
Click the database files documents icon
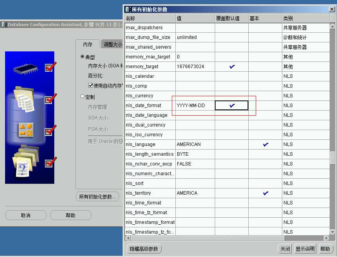[x=24, y=99]
